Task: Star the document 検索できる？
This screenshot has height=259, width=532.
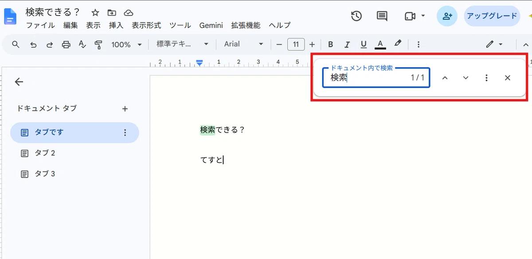Action: coord(94,12)
